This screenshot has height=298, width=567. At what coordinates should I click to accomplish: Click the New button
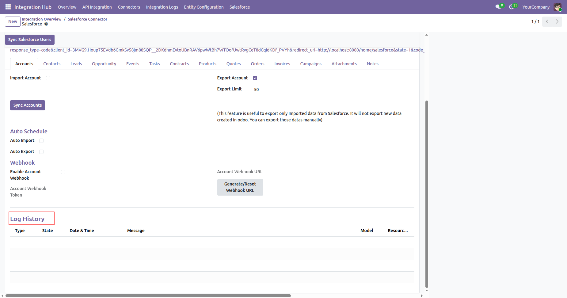point(13,21)
